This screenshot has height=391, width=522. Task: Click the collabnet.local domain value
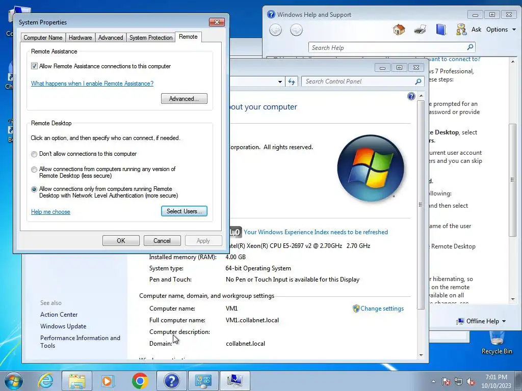tap(245, 344)
